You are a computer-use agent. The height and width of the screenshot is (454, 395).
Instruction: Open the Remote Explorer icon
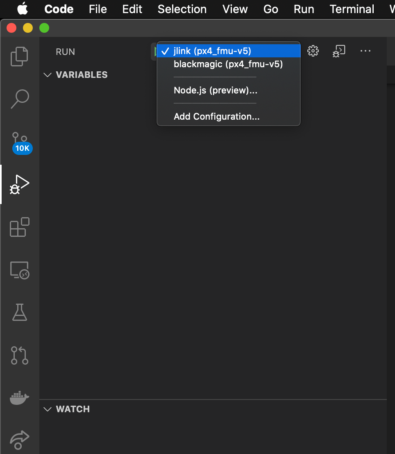click(19, 270)
